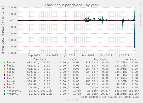This screenshot has height=103, width=143.
Task: Click the nvme0n1 navy legend swatch
Action: (4, 94)
